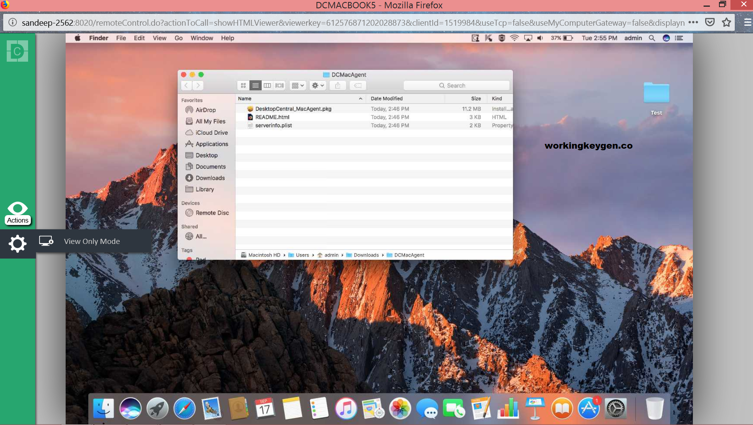Image resolution: width=753 pixels, height=425 pixels.
Task: Open Notification Center from the menu bar
Action: pyautogui.click(x=679, y=38)
